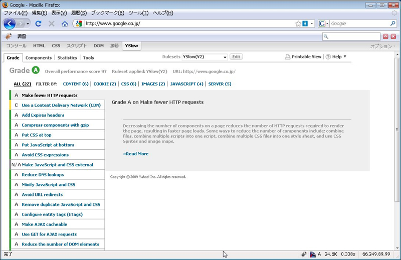This screenshot has width=401, height=260.
Task: Select the Put CSS at top rule
Action: 57,135
